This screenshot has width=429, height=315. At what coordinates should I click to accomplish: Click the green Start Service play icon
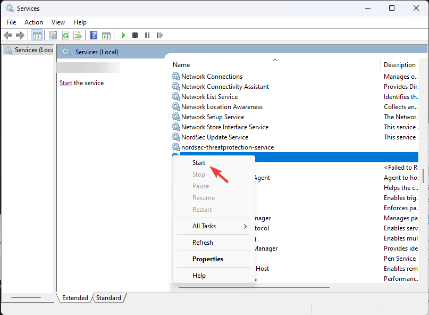click(x=123, y=35)
